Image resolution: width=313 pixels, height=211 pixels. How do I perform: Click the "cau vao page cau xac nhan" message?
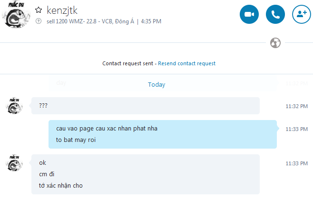coord(107,129)
